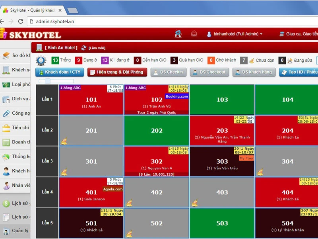Viewport: 318px width, 239px height.
Task: Reload the page with browser refresh icon
Action: coord(21,22)
